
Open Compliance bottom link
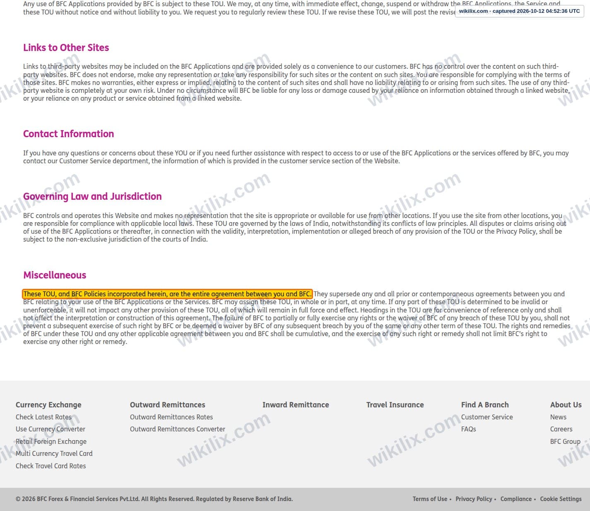516,499
